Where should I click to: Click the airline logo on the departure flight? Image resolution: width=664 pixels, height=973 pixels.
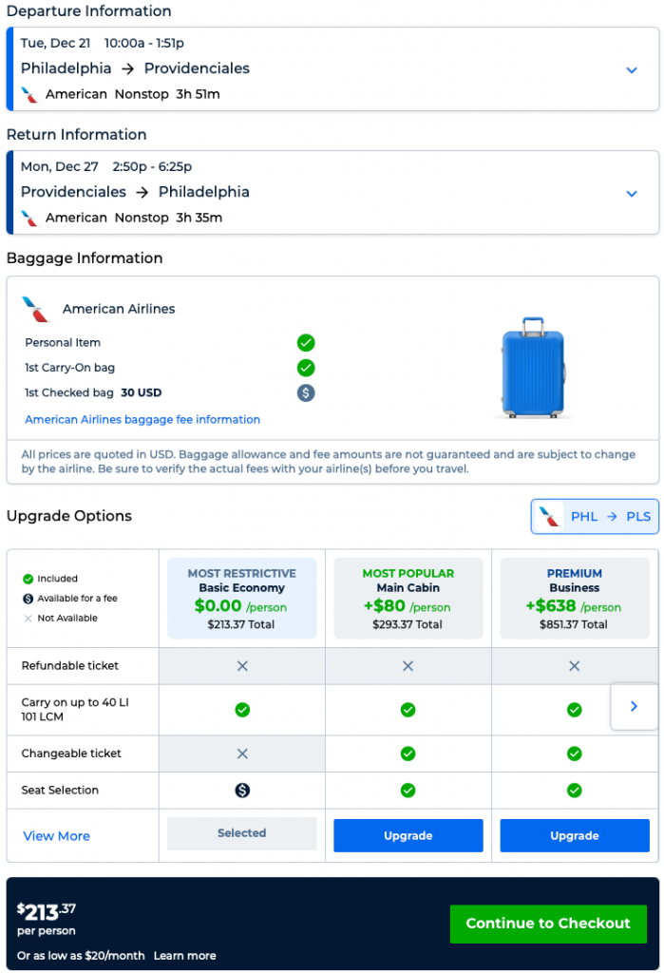pyautogui.click(x=30, y=94)
